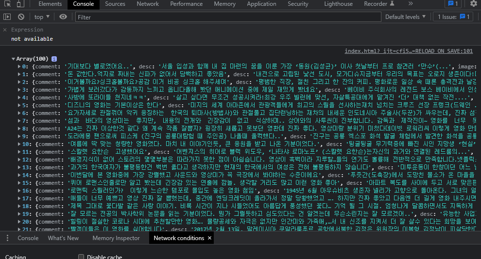This screenshot has width=481, height=259.
Task: Expand array item 5
Action: coord(19,105)
